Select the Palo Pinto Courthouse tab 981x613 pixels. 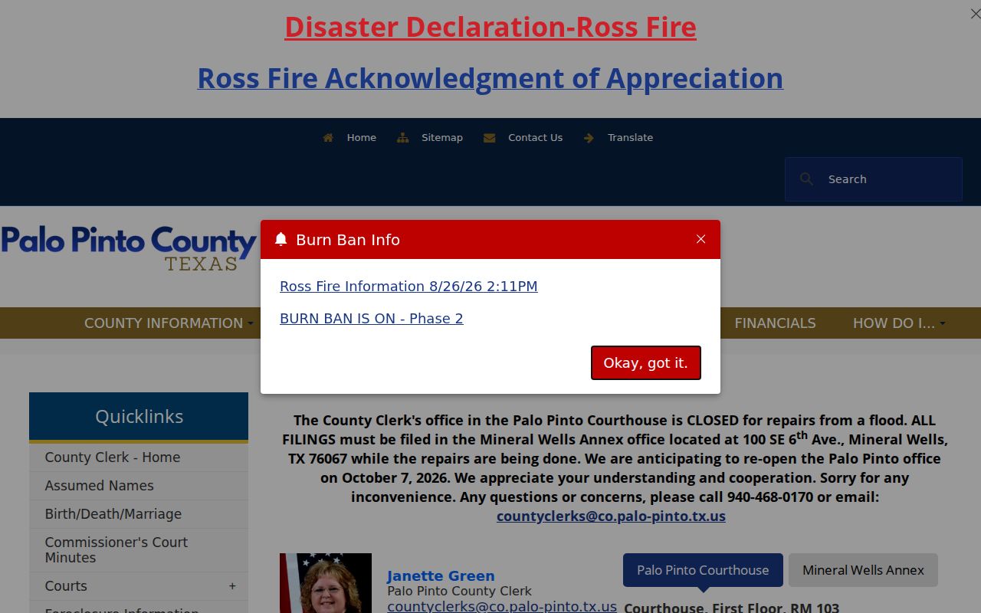(x=703, y=570)
